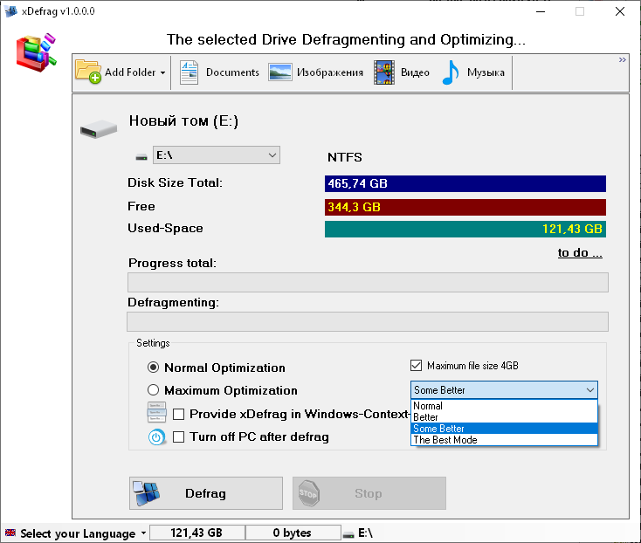Minimize the xDefrag window
The image size is (641, 543).
[x=541, y=11]
